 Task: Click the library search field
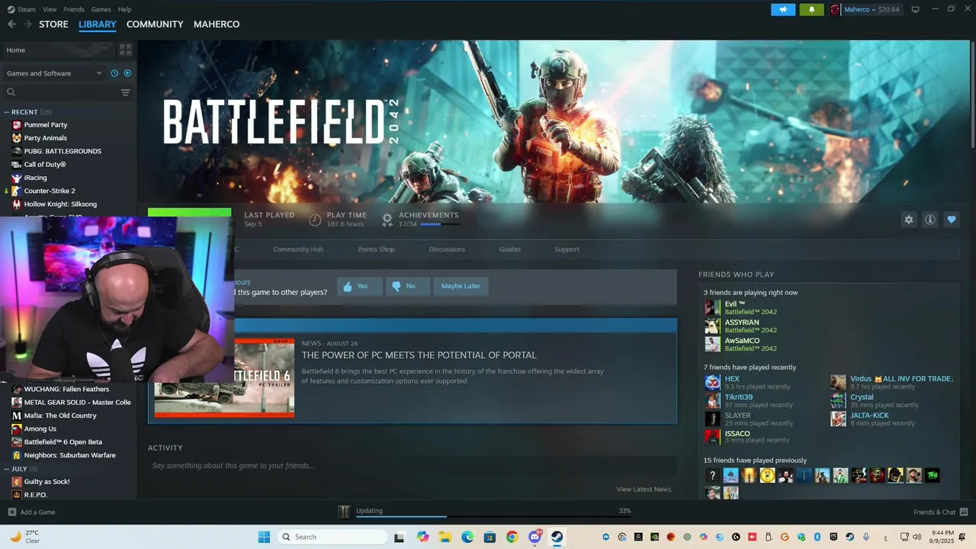[63, 92]
